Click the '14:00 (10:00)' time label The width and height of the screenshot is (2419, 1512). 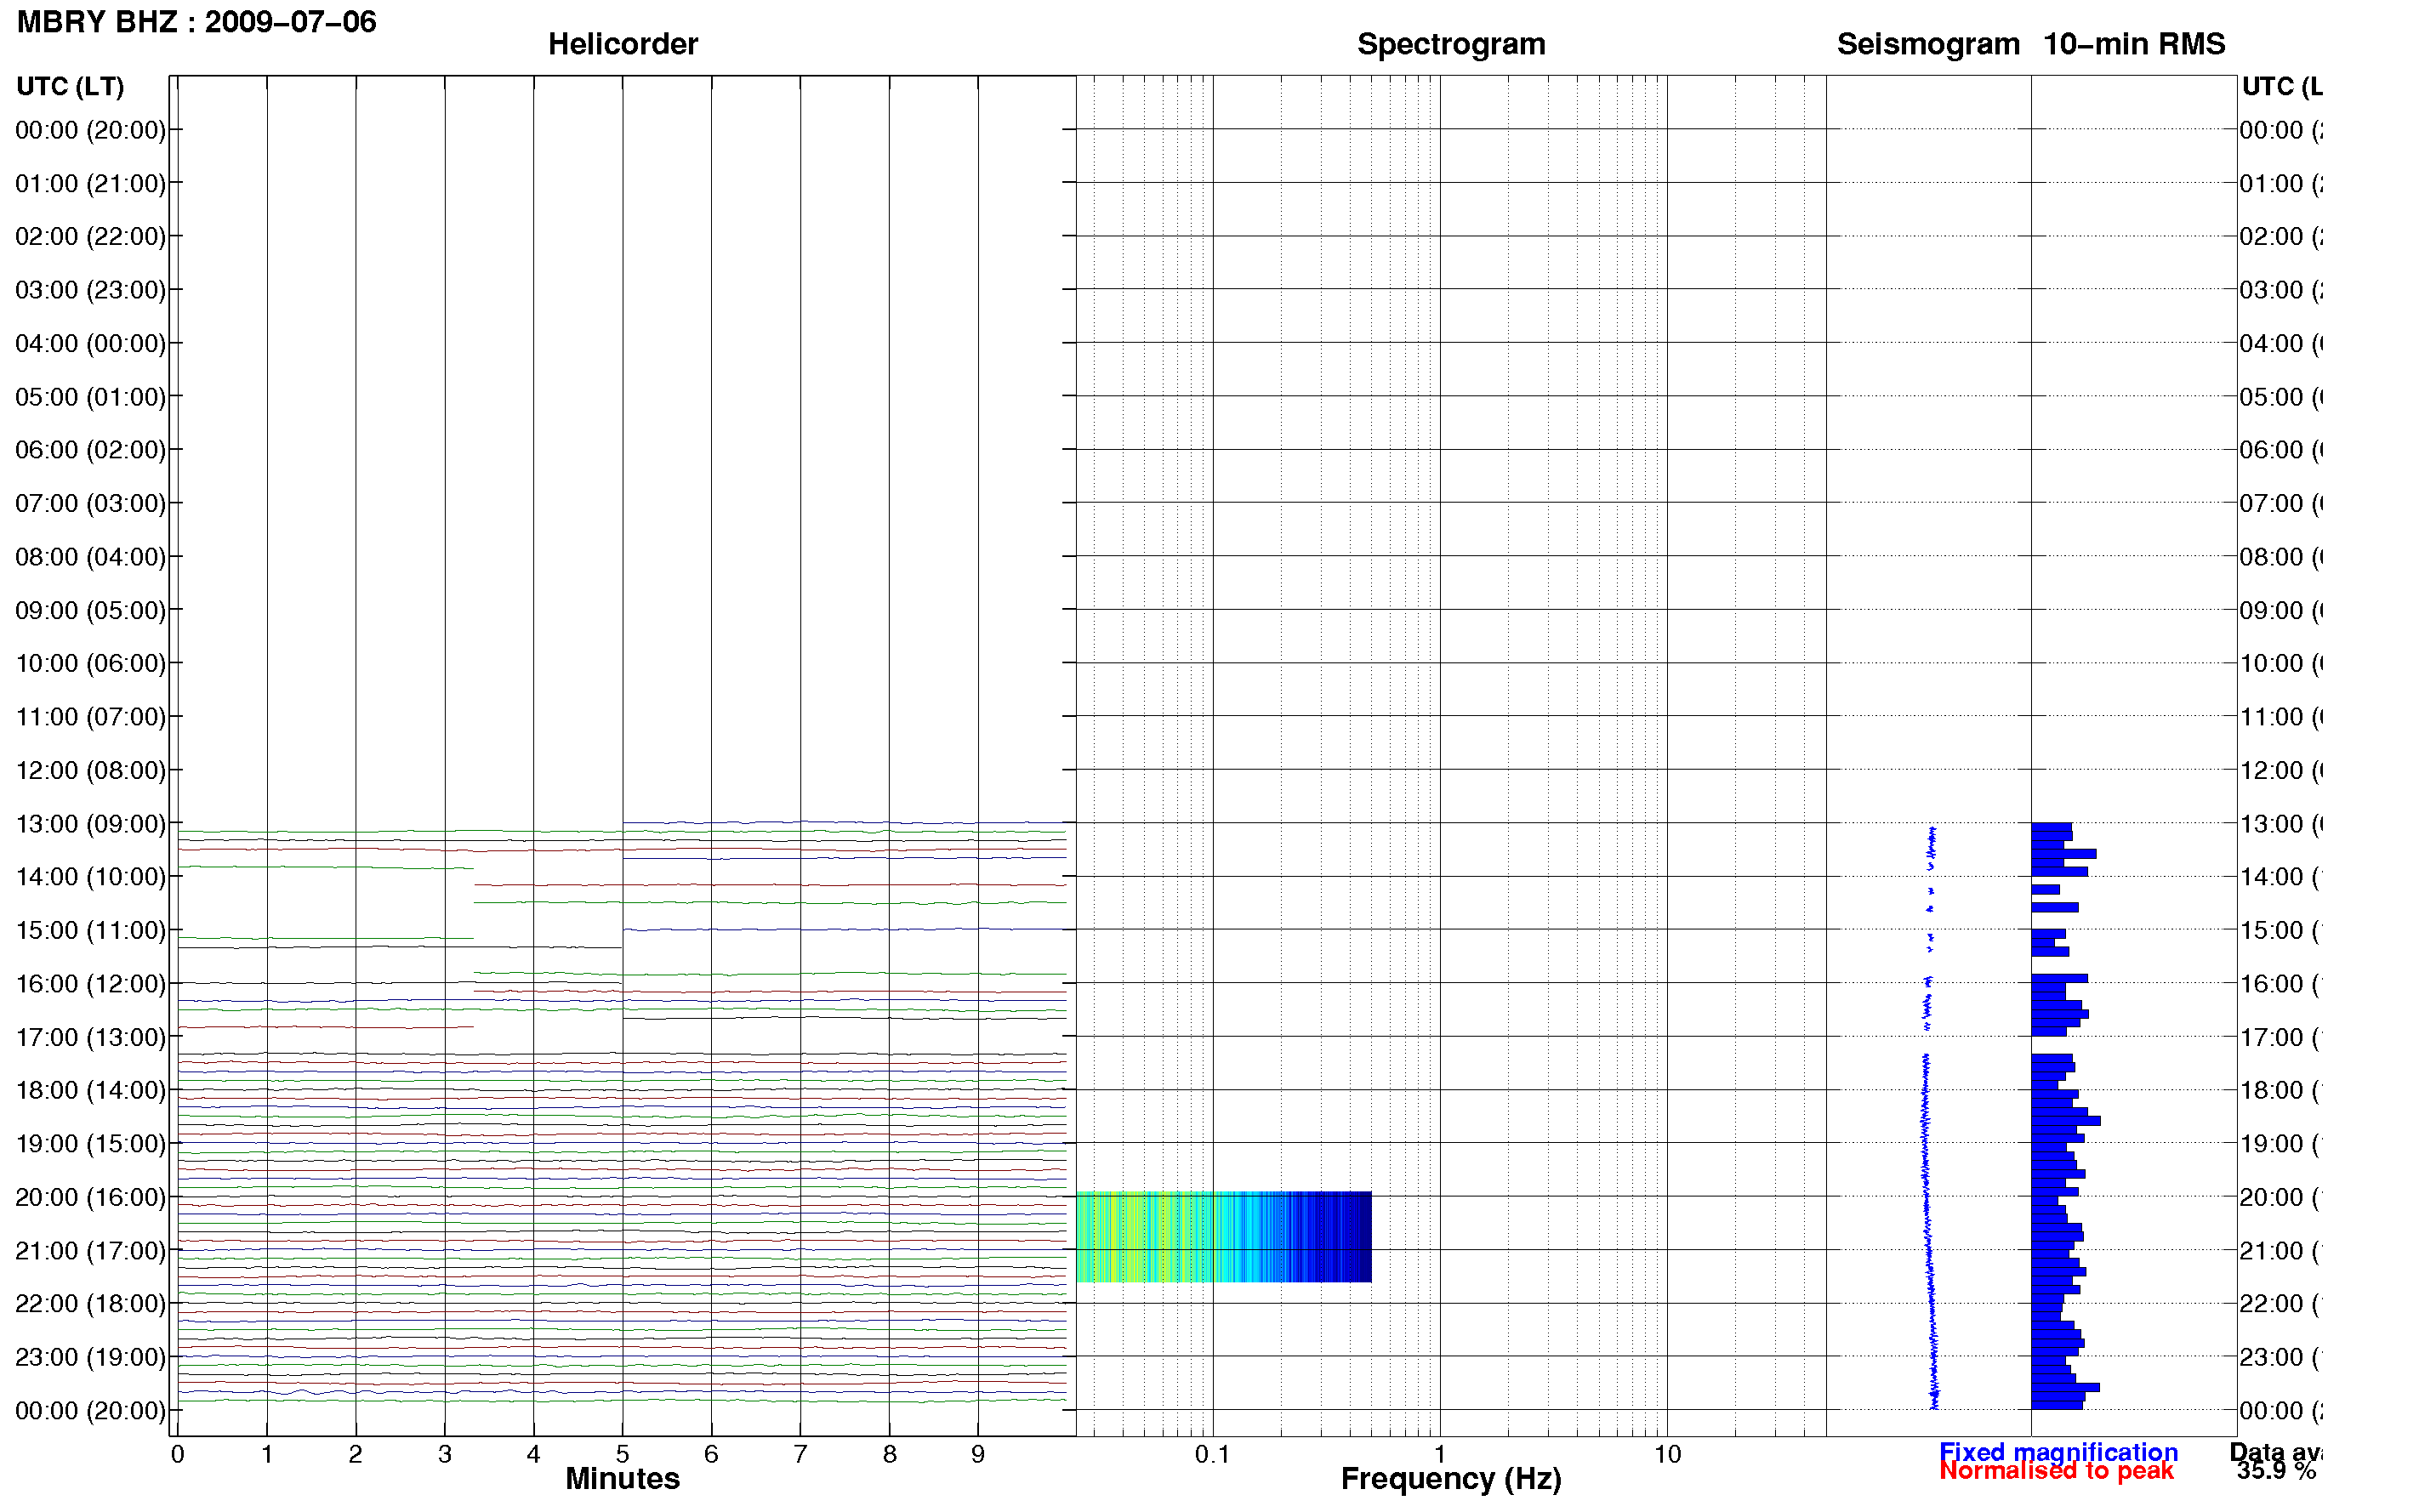(90, 877)
